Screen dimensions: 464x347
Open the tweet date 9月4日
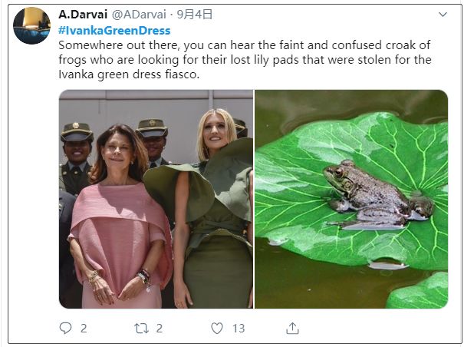pyautogui.click(x=194, y=15)
